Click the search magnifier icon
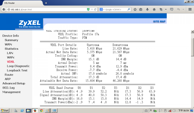194x113 pixels. pyautogui.click(x=129, y=9)
